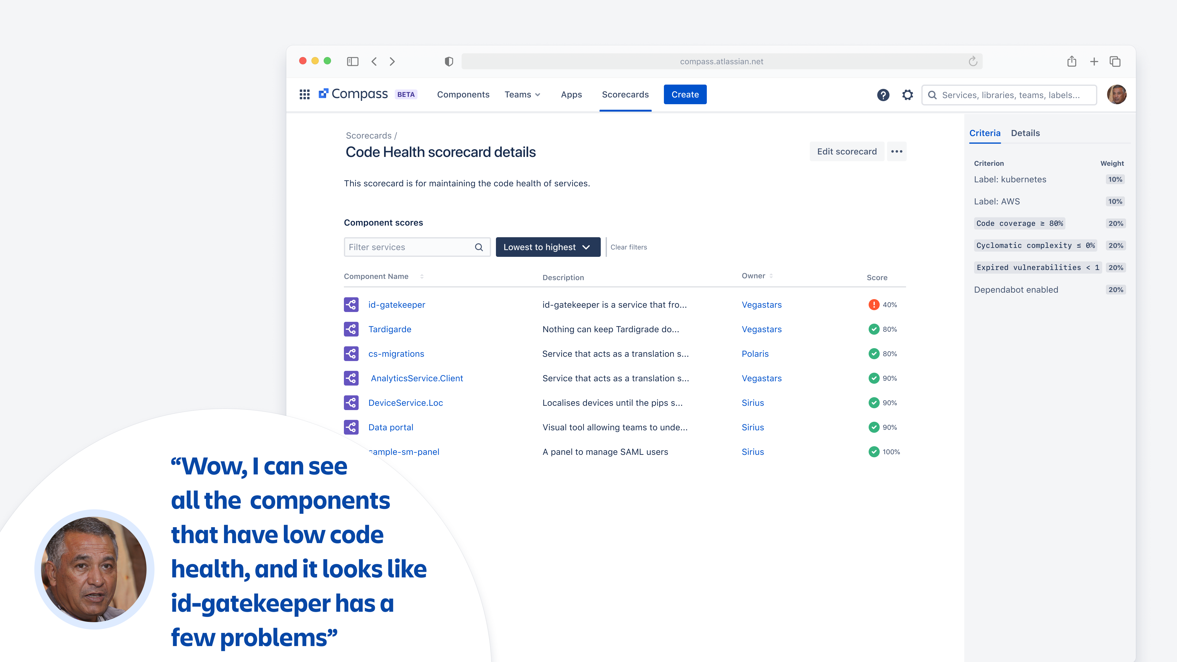Open the Data portal component link
This screenshot has height=662, width=1177.
[391, 427]
